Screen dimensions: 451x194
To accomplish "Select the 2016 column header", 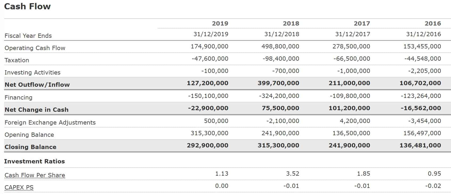I will [x=433, y=23].
